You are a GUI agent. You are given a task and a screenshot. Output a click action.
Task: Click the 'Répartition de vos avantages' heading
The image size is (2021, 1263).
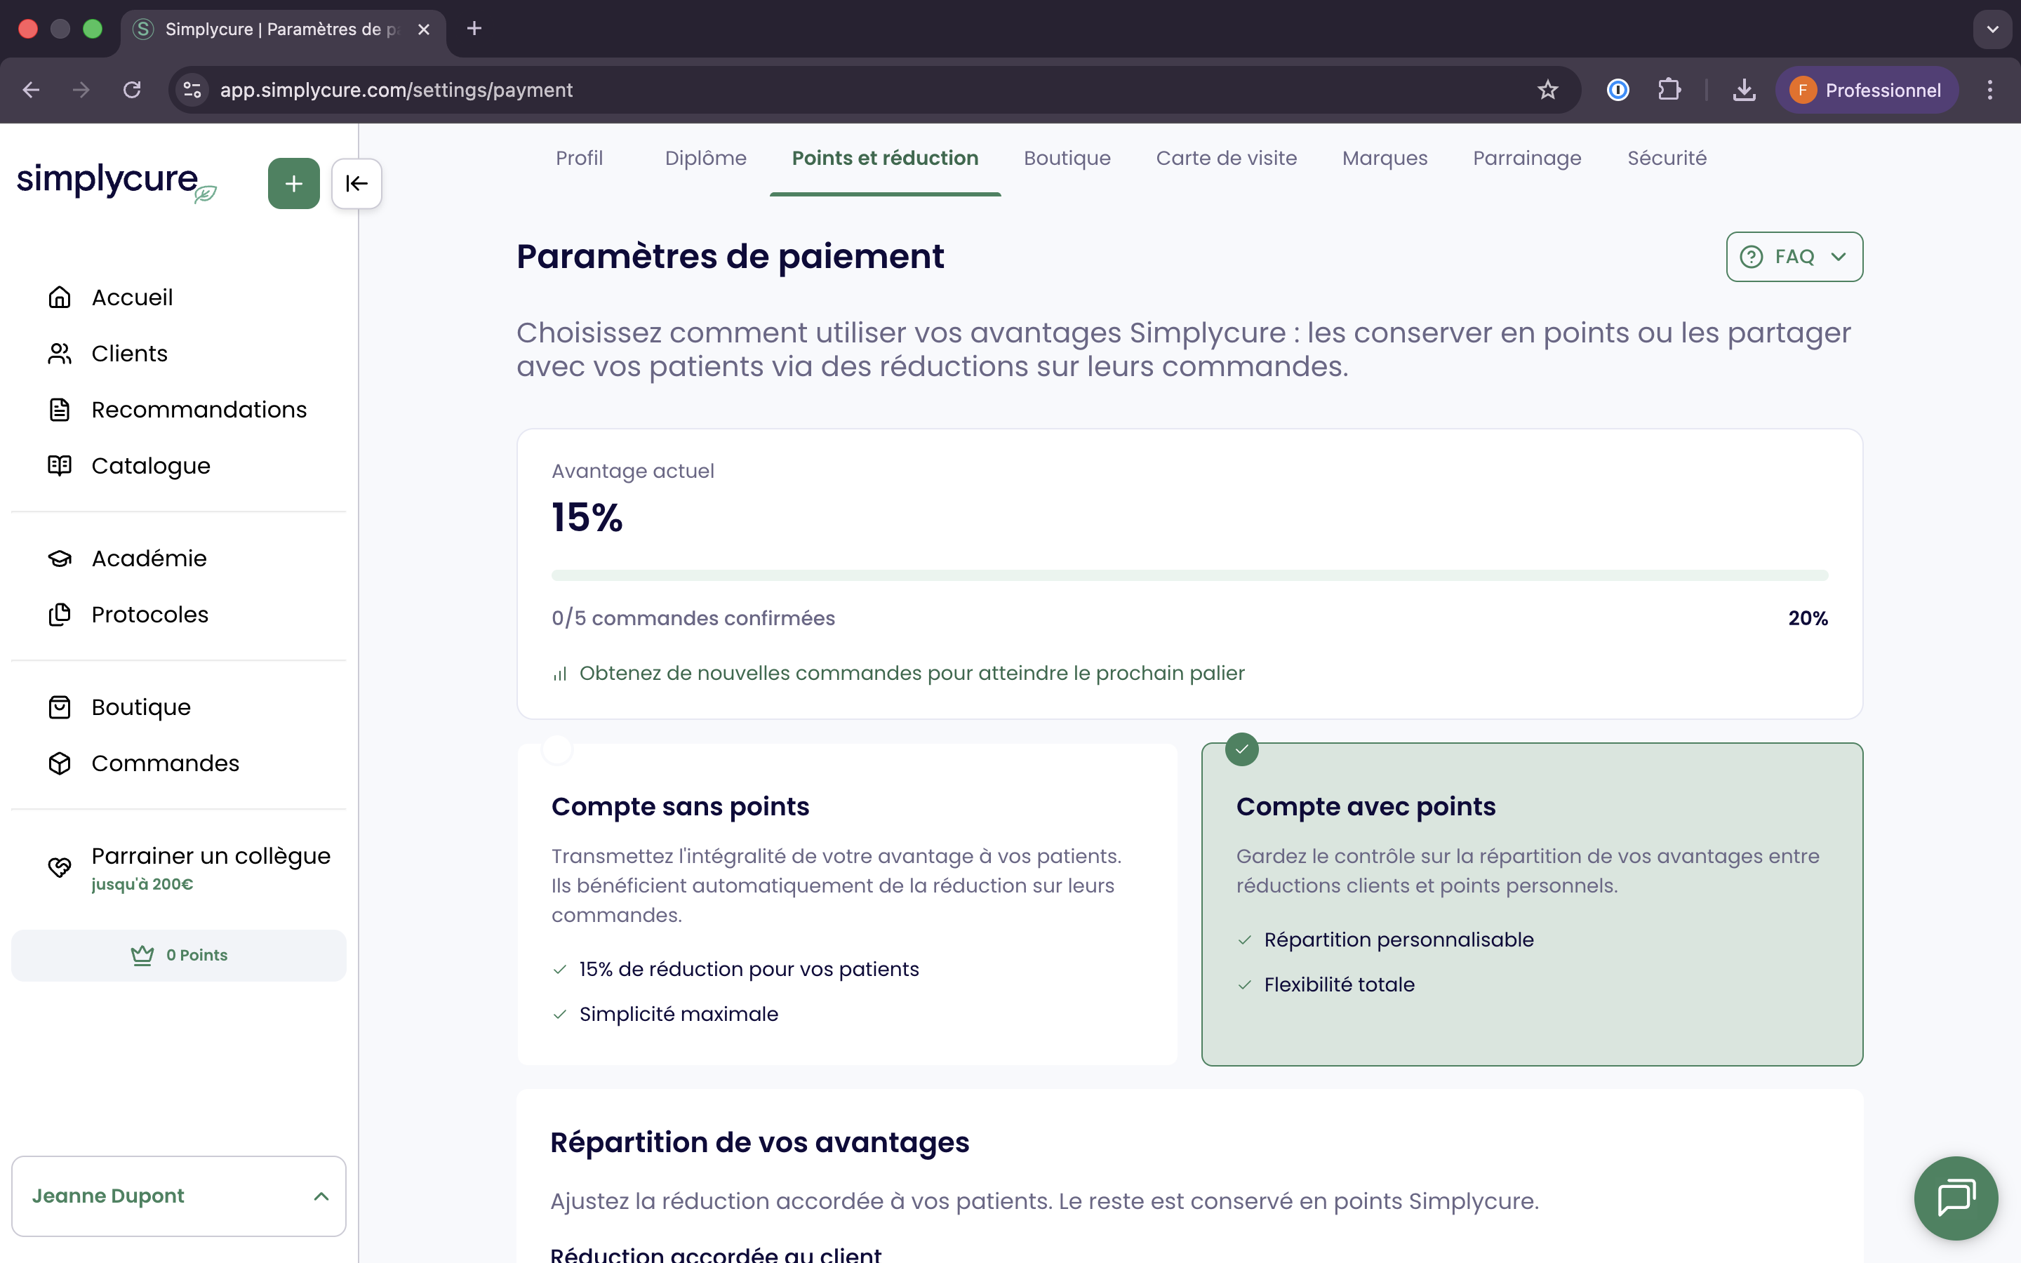[759, 1143]
